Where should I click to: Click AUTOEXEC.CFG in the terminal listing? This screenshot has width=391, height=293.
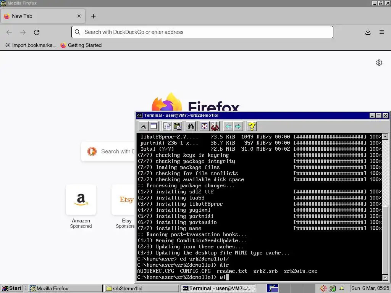tap(156, 271)
